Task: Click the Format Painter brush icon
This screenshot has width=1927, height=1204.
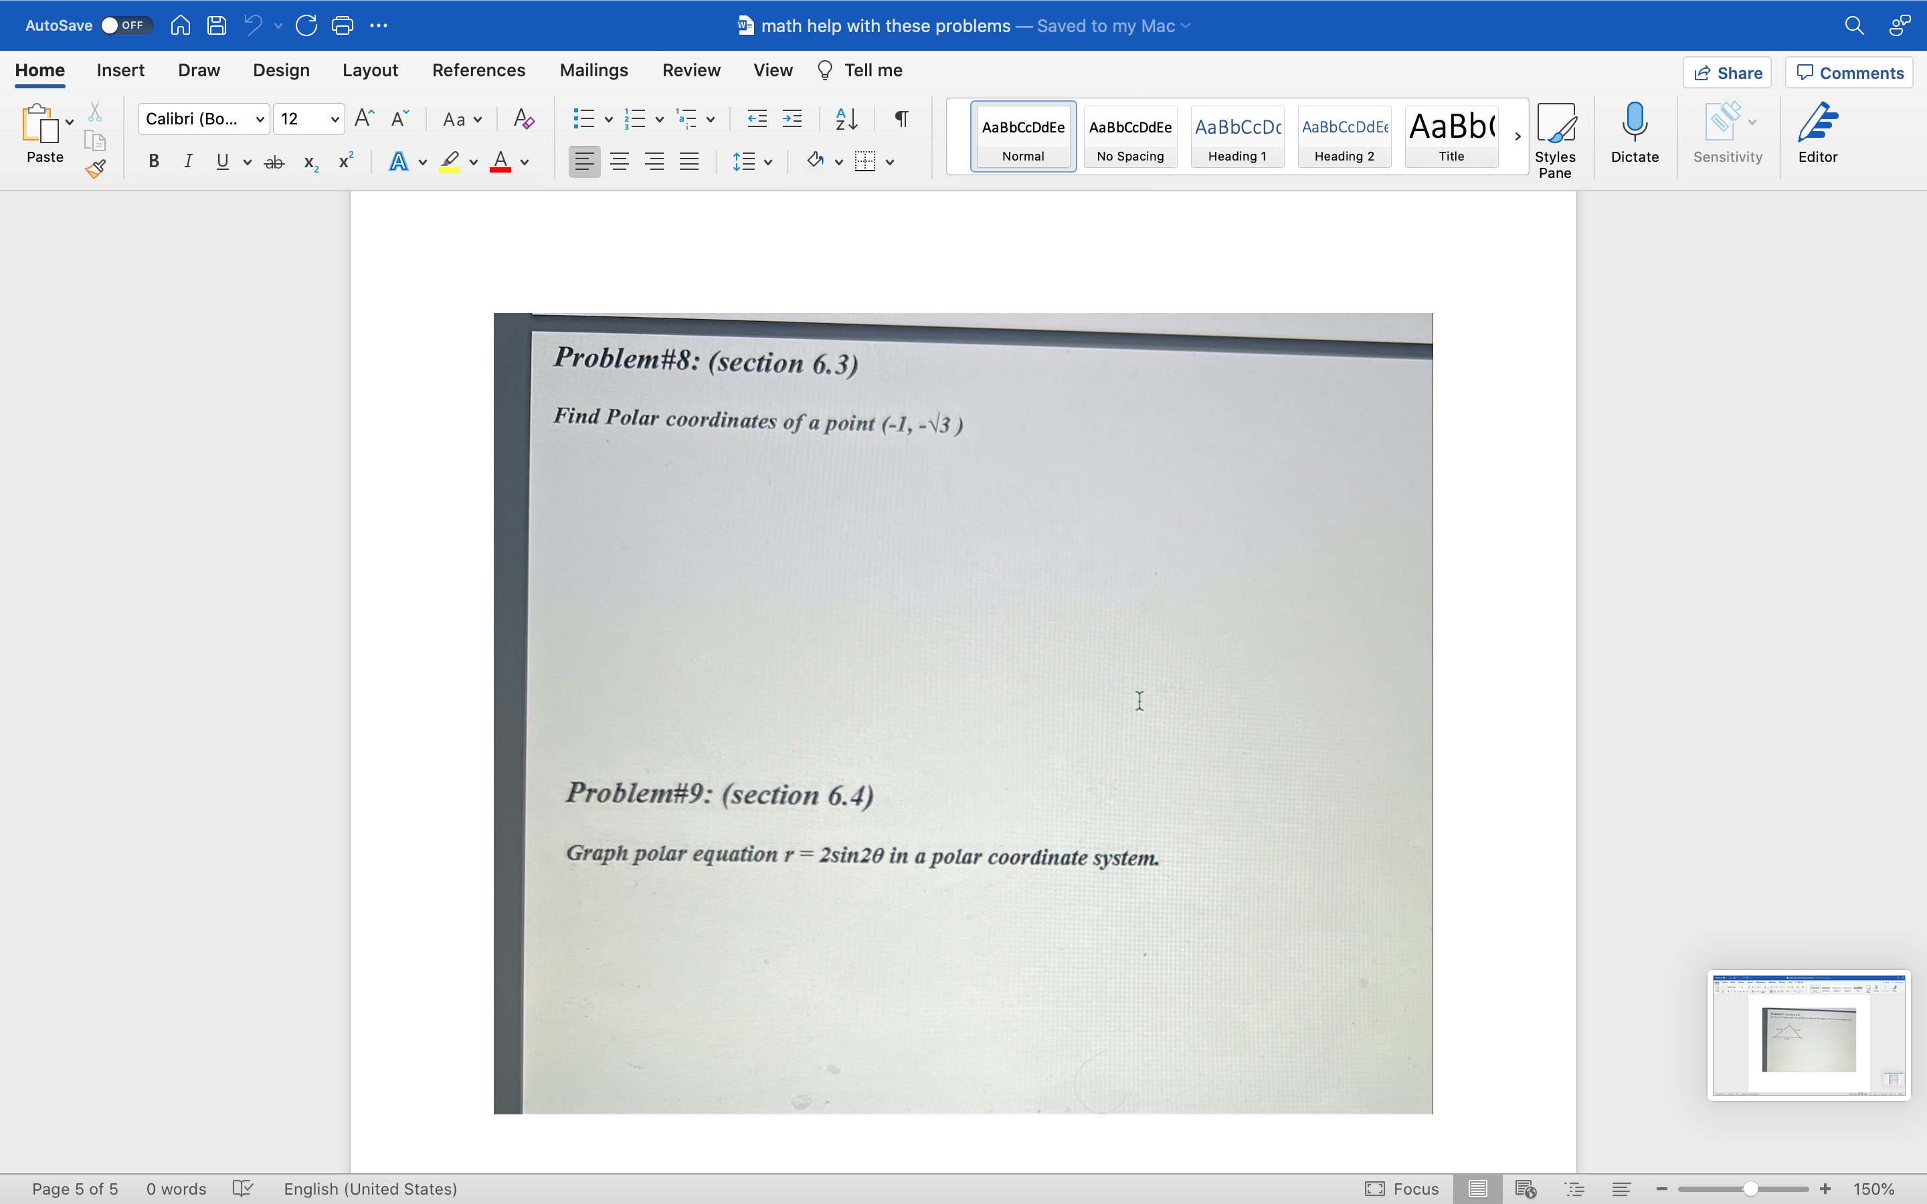Action: (x=96, y=169)
